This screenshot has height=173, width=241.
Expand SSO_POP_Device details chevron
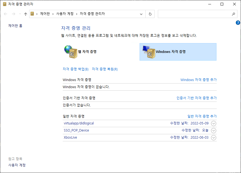pos(213,130)
